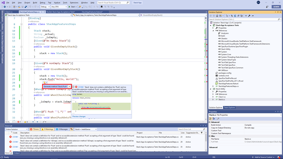Click the Live Share feedback icon

pos(267,7)
